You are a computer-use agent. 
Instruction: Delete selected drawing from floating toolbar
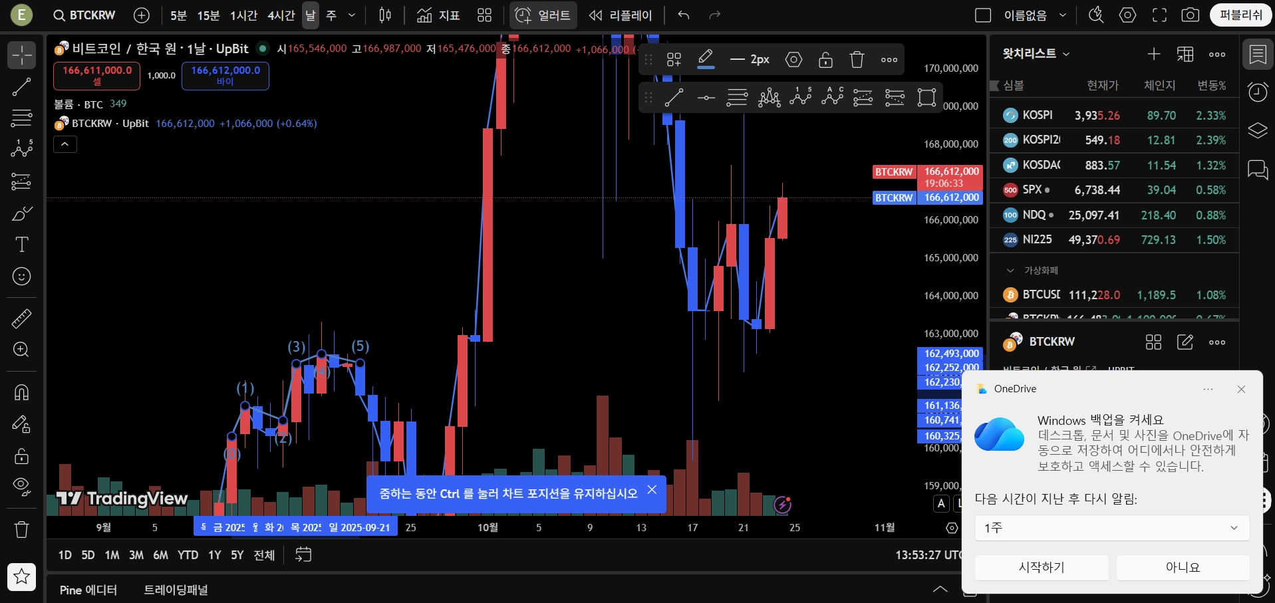(x=857, y=60)
